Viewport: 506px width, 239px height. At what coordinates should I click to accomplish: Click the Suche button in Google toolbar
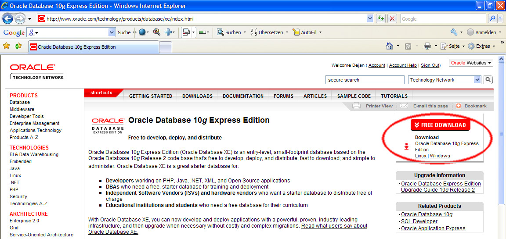pyautogui.click(x=124, y=32)
